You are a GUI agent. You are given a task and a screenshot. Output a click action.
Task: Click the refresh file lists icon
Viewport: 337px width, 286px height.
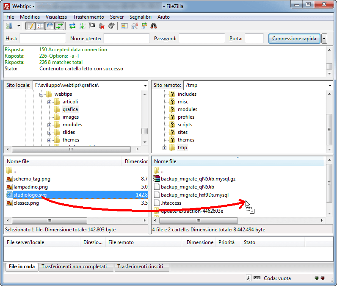tap(72, 26)
